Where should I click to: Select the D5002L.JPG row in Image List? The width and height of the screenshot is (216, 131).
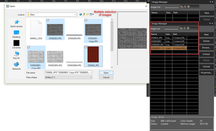tap(169, 38)
